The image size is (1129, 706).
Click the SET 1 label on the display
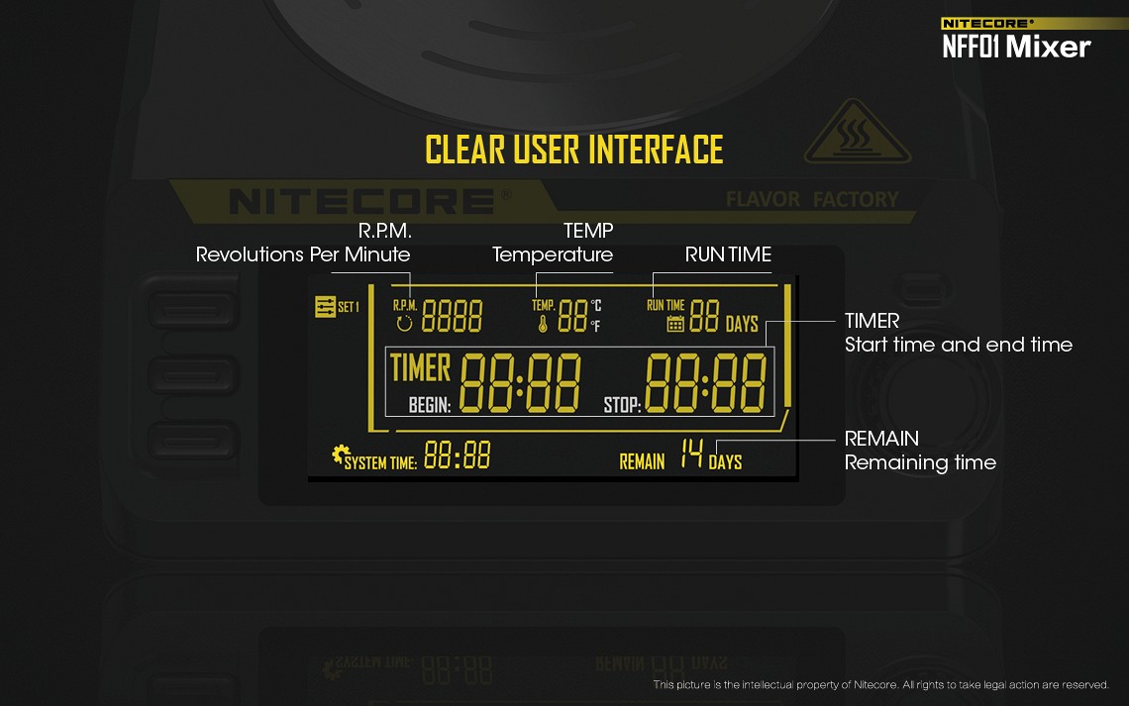[x=349, y=307]
